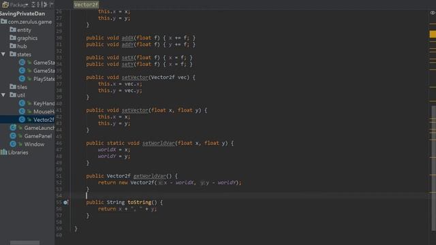Click line number 51 in gutter
This screenshot has width=436, height=245.
pos(59,176)
